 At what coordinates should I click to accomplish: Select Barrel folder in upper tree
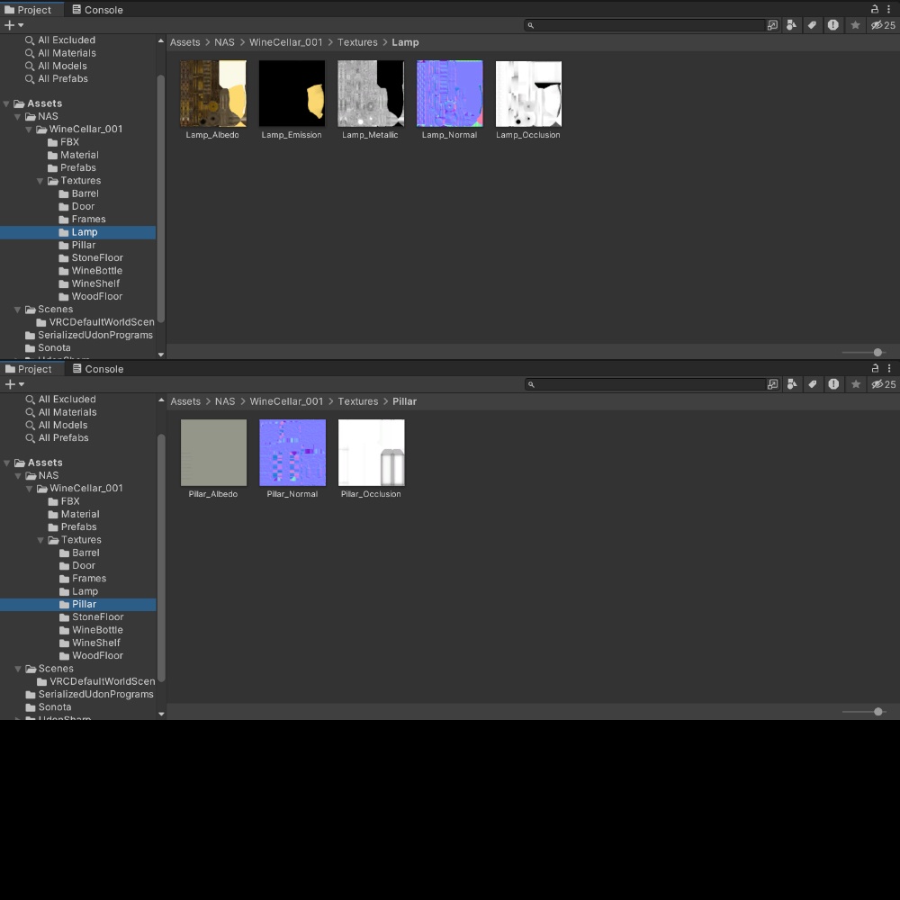pyautogui.click(x=78, y=194)
